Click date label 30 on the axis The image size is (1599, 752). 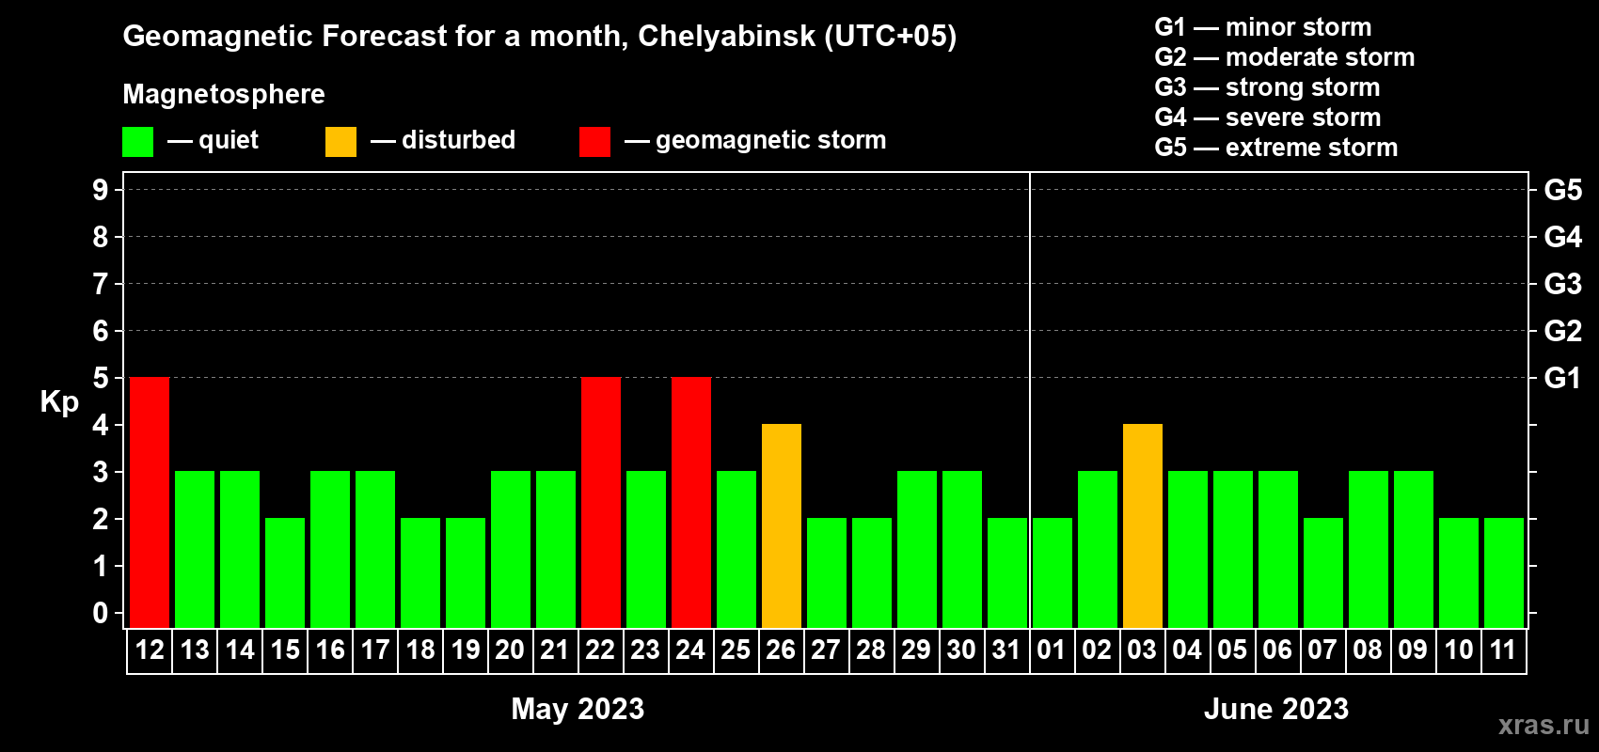962,650
